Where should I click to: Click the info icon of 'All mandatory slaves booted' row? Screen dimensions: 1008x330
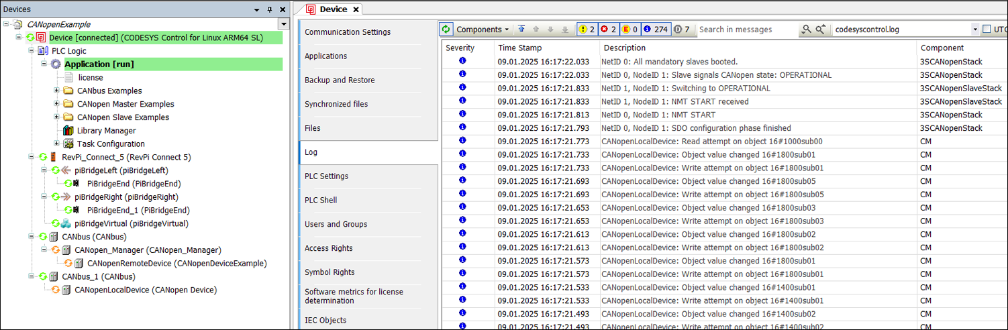point(462,61)
